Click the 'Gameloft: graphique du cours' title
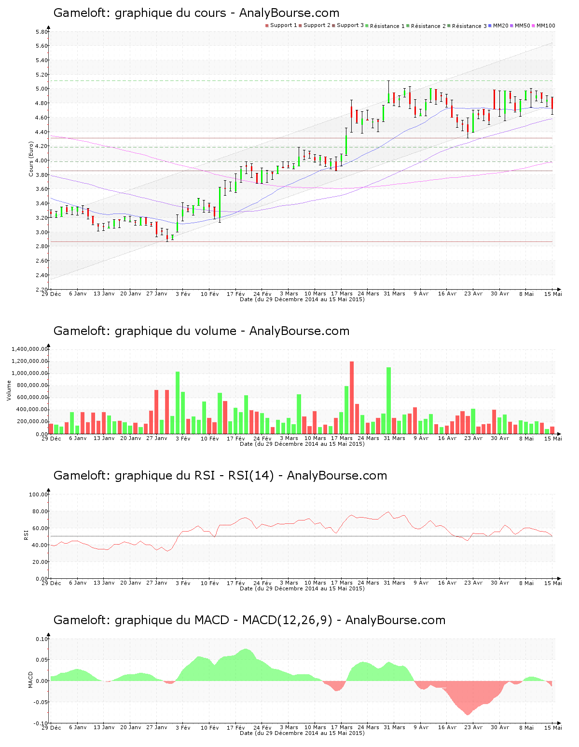Viewport: 579px width, 747px height. (x=139, y=13)
